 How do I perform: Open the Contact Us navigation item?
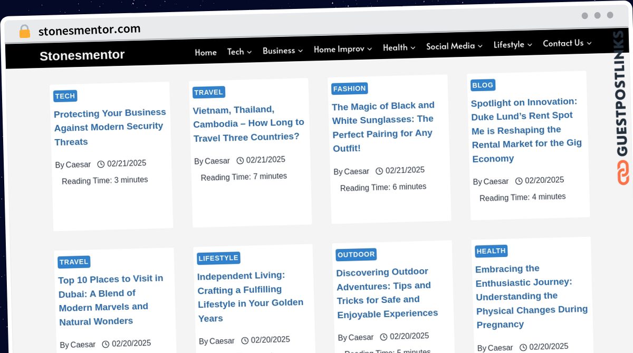[x=563, y=43]
